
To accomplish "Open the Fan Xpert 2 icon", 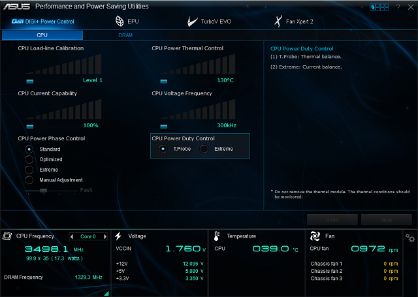I will click(x=278, y=21).
